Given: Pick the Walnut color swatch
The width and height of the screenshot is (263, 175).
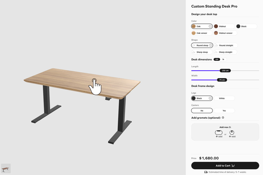Looking at the screenshot, I should tap(224, 26).
